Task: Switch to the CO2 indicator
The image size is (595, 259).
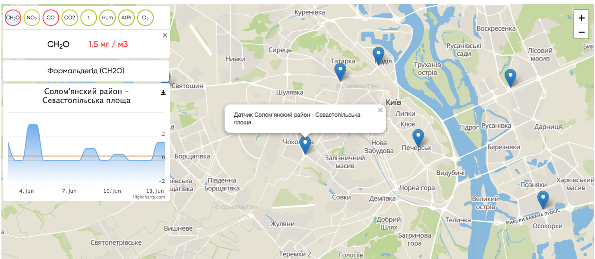Action: pyautogui.click(x=70, y=17)
